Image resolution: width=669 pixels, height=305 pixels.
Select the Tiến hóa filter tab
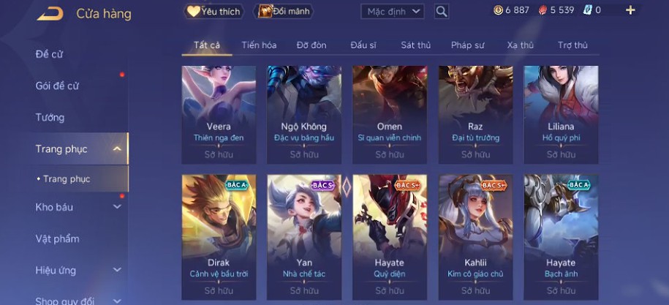click(x=259, y=45)
